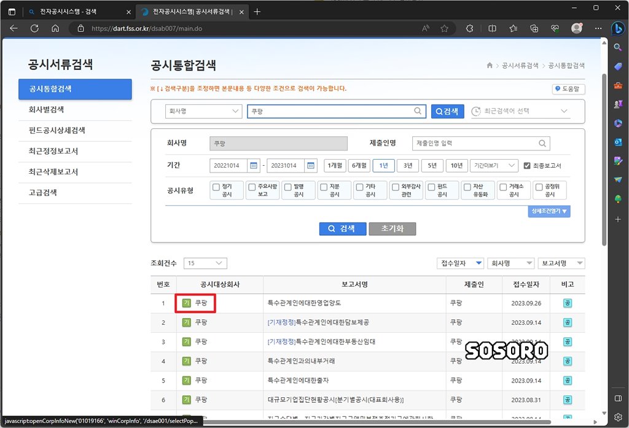The width and height of the screenshot is (629, 428).
Task: Open 공 remark icon for 2023.08.31 row
Action: pos(567,400)
